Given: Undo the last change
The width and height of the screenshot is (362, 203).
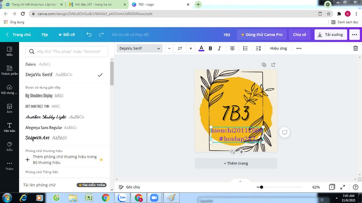Looking at the screenshot, I should coord(89,35).
